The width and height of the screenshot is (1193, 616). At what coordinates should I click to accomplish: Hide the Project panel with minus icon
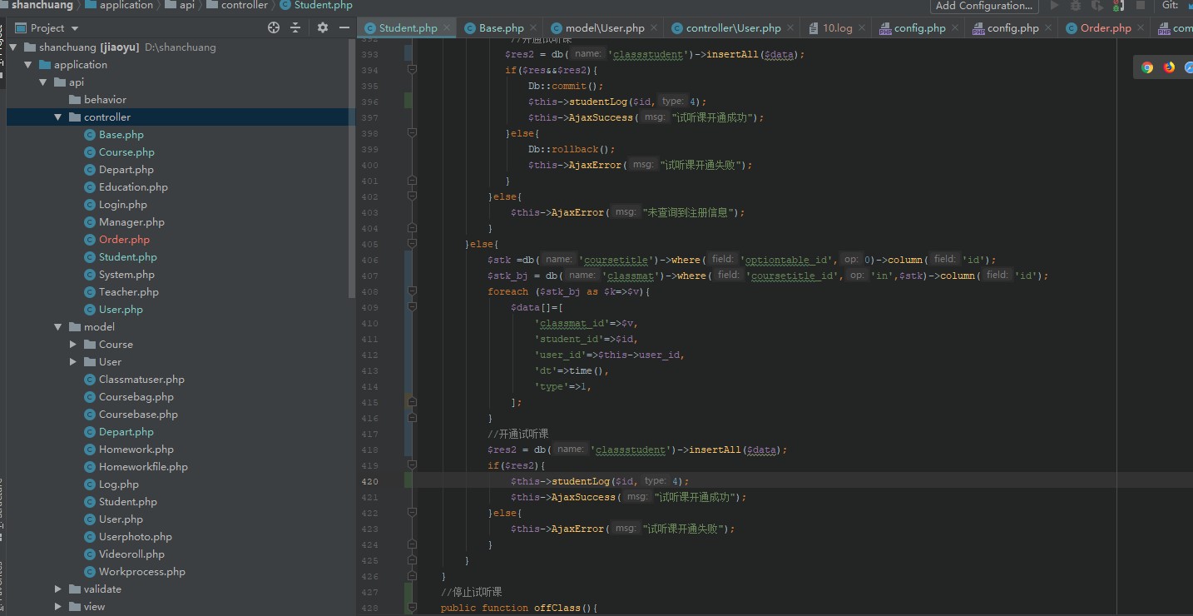point(344,27)
